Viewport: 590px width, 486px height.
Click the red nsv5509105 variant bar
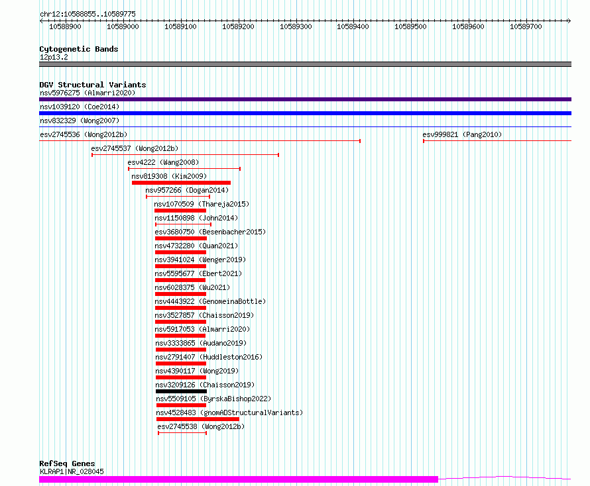(x=181, y=405)
